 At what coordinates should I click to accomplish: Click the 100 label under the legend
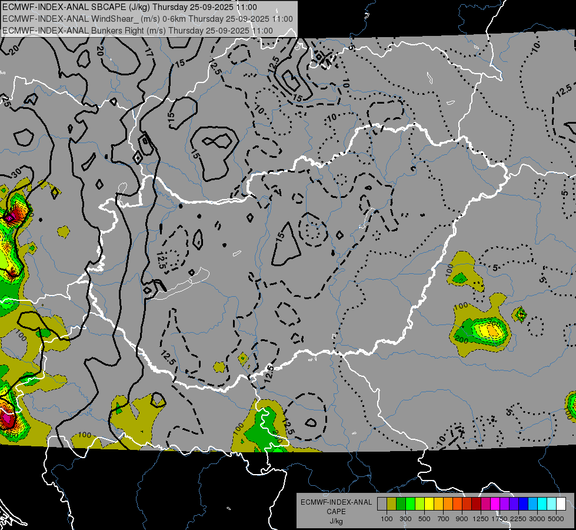tap(387, 519)
